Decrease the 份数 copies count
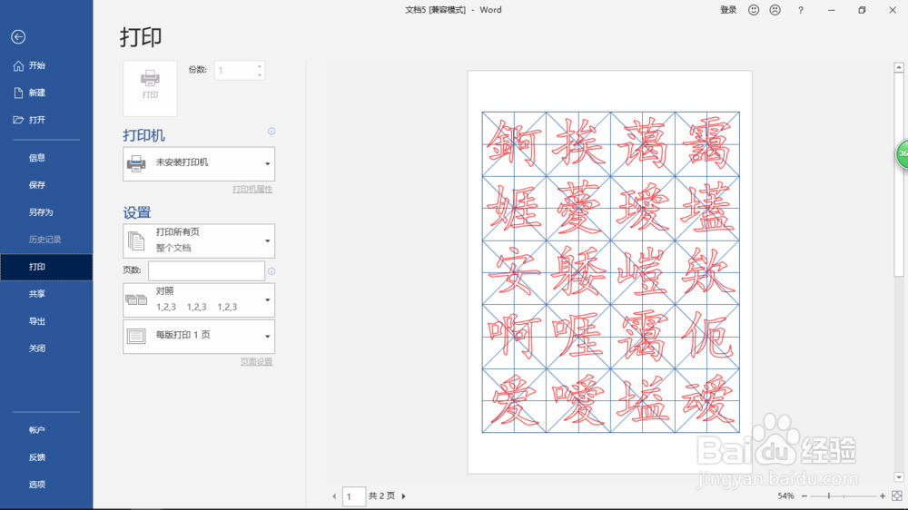 click(260, 74)
